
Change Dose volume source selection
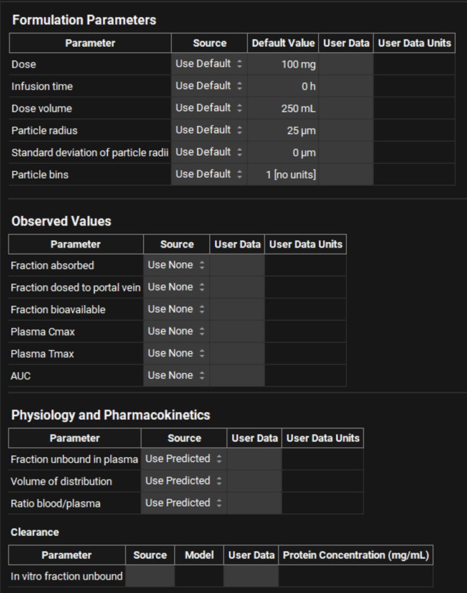click(209, 108)
